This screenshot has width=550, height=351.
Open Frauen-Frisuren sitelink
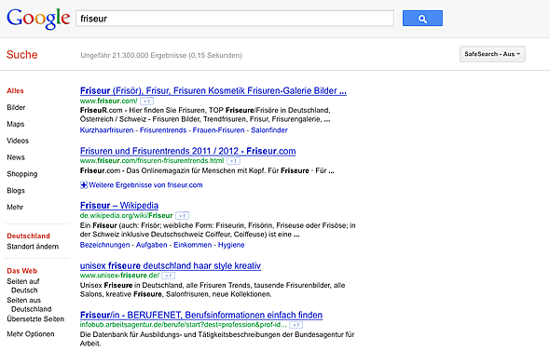[218, 130]
